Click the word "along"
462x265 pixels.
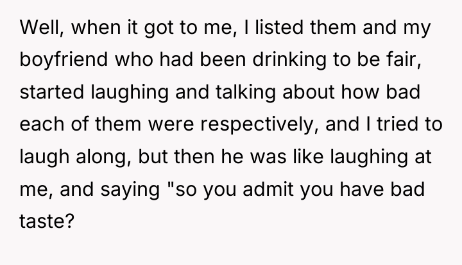click(103, 157)
